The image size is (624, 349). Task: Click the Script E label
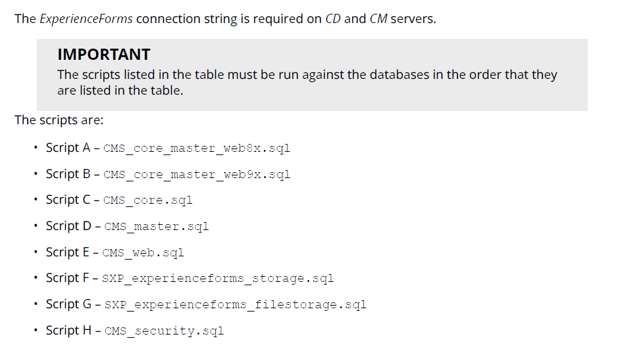point(67,252)
